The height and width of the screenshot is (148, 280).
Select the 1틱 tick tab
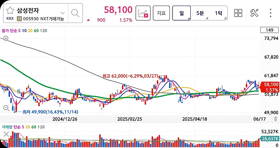click(x=218, y=13)
